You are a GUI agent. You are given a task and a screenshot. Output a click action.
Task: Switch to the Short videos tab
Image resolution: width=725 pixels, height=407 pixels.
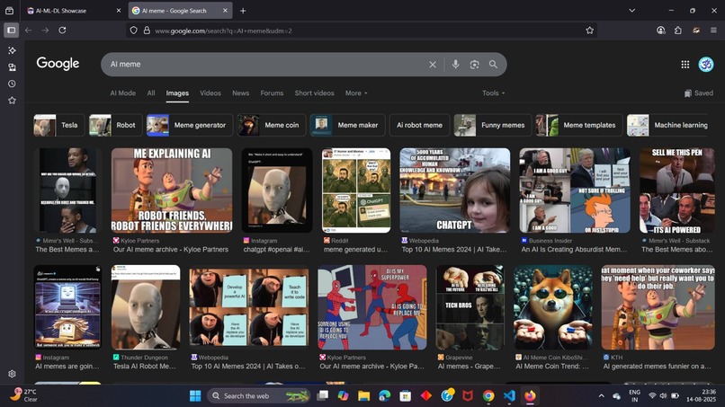point(315,93)
